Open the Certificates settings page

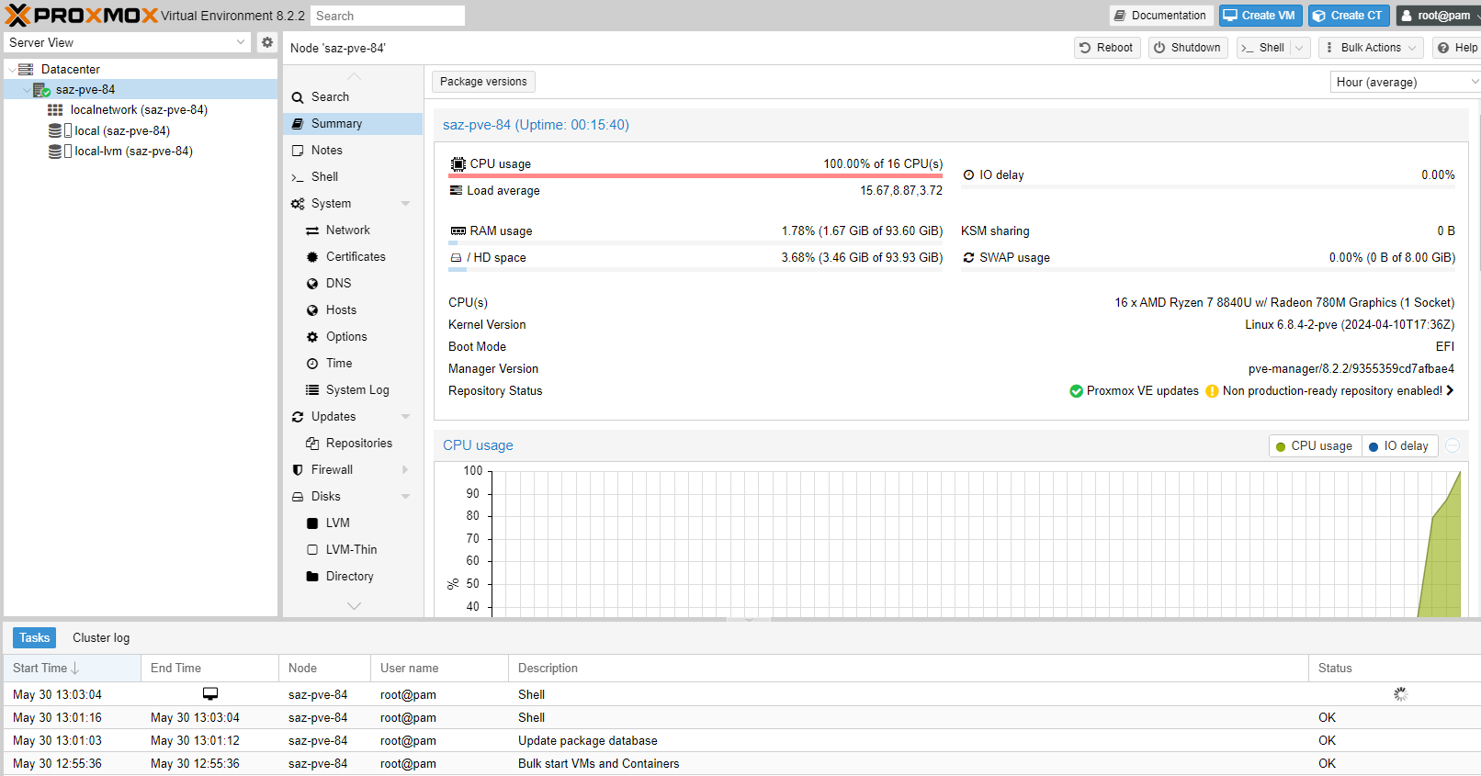pyautogui.click(x=355, y=257)
